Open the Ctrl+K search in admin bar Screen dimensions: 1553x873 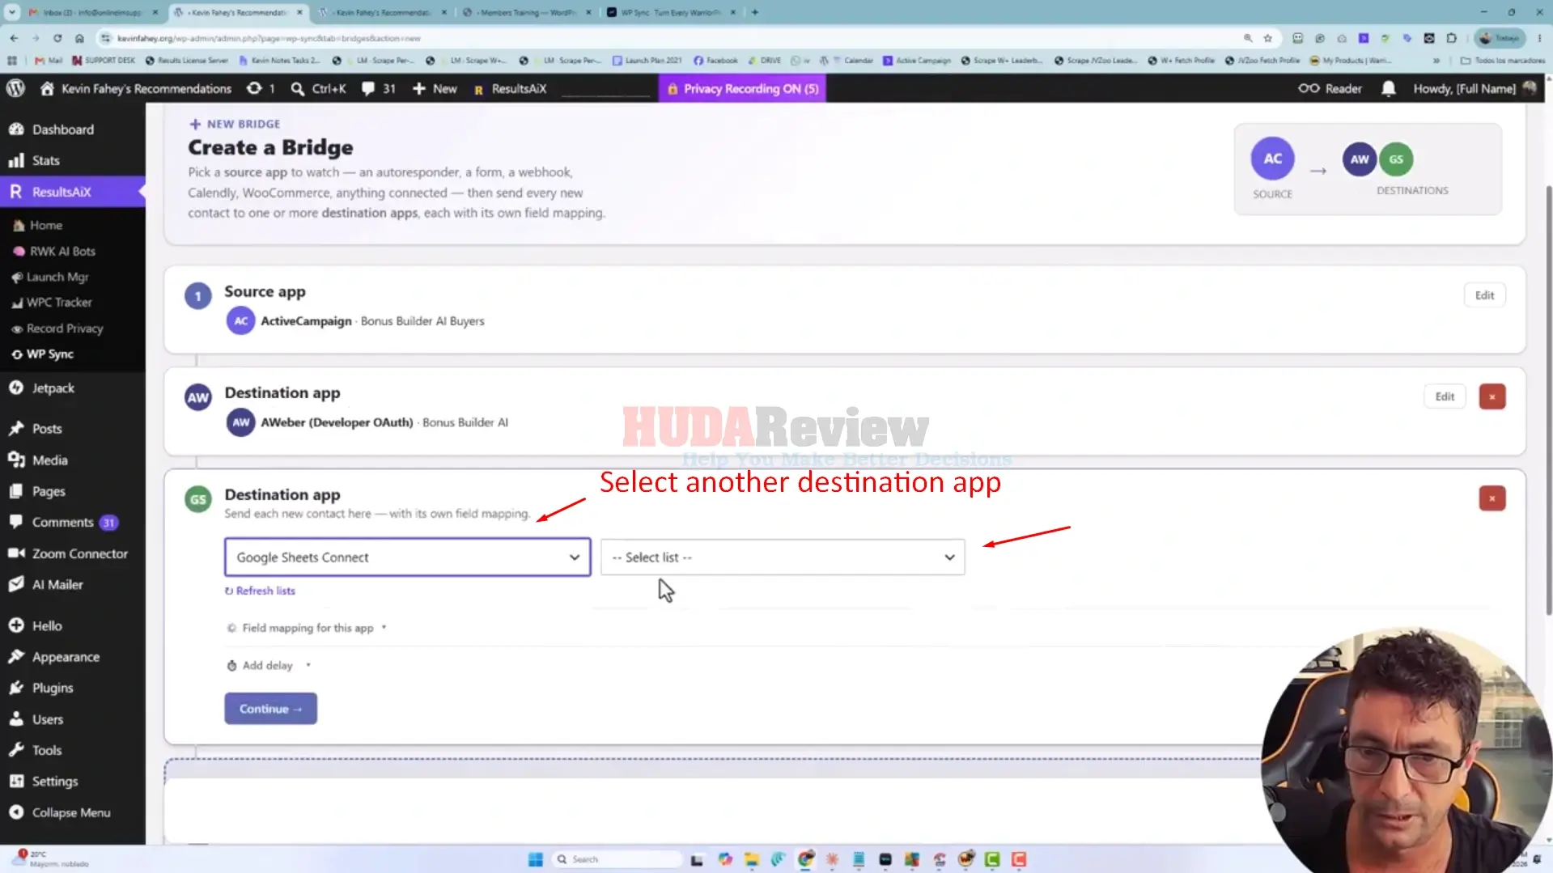tap(319, 88)
